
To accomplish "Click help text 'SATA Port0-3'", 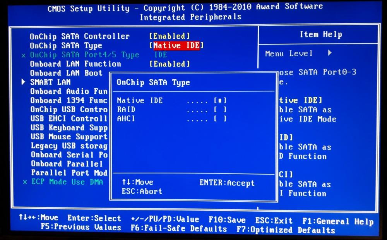I will pos(327,72).
